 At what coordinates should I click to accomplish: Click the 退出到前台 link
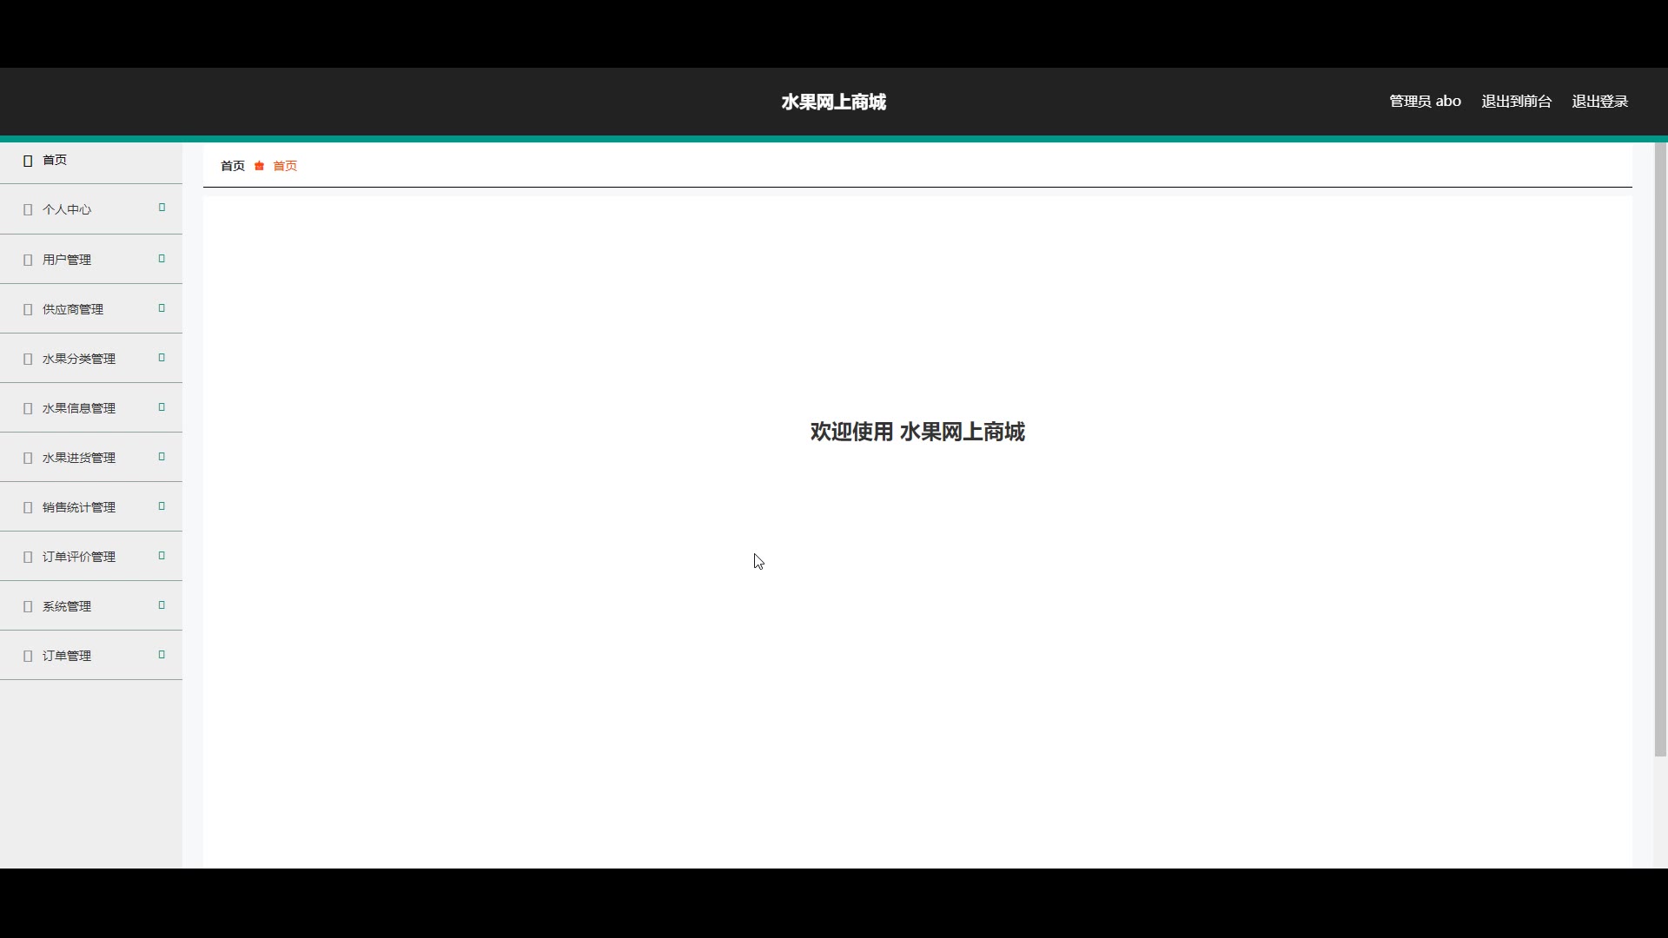(1516, 102)
